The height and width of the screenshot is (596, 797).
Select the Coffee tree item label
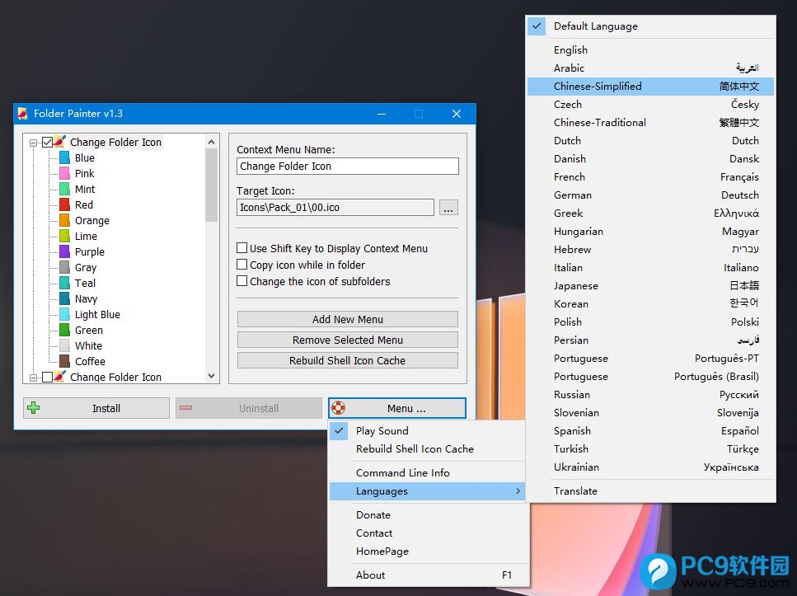pyautogui.click(x=90, y=362)
